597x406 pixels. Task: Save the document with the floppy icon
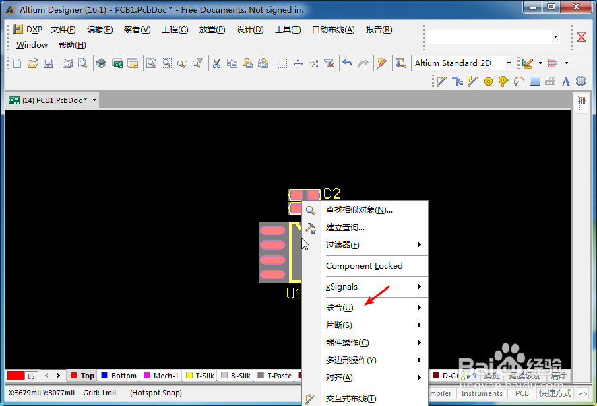point(49,63)
